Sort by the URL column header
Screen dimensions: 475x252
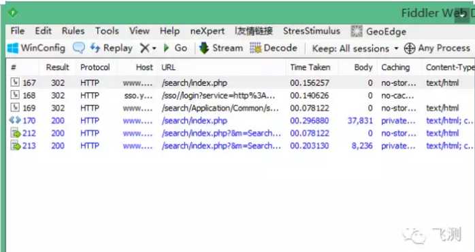pos(169,67)
